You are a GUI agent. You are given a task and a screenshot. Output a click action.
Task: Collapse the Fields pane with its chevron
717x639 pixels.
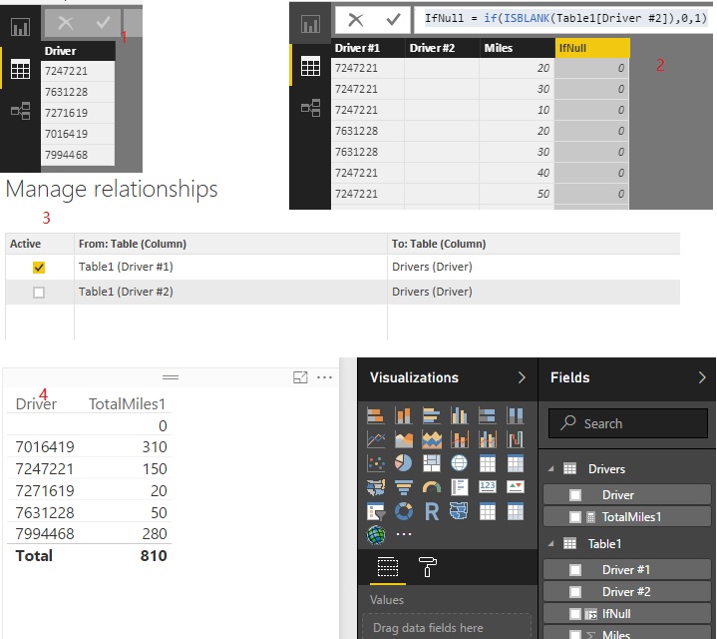[702, 377]
